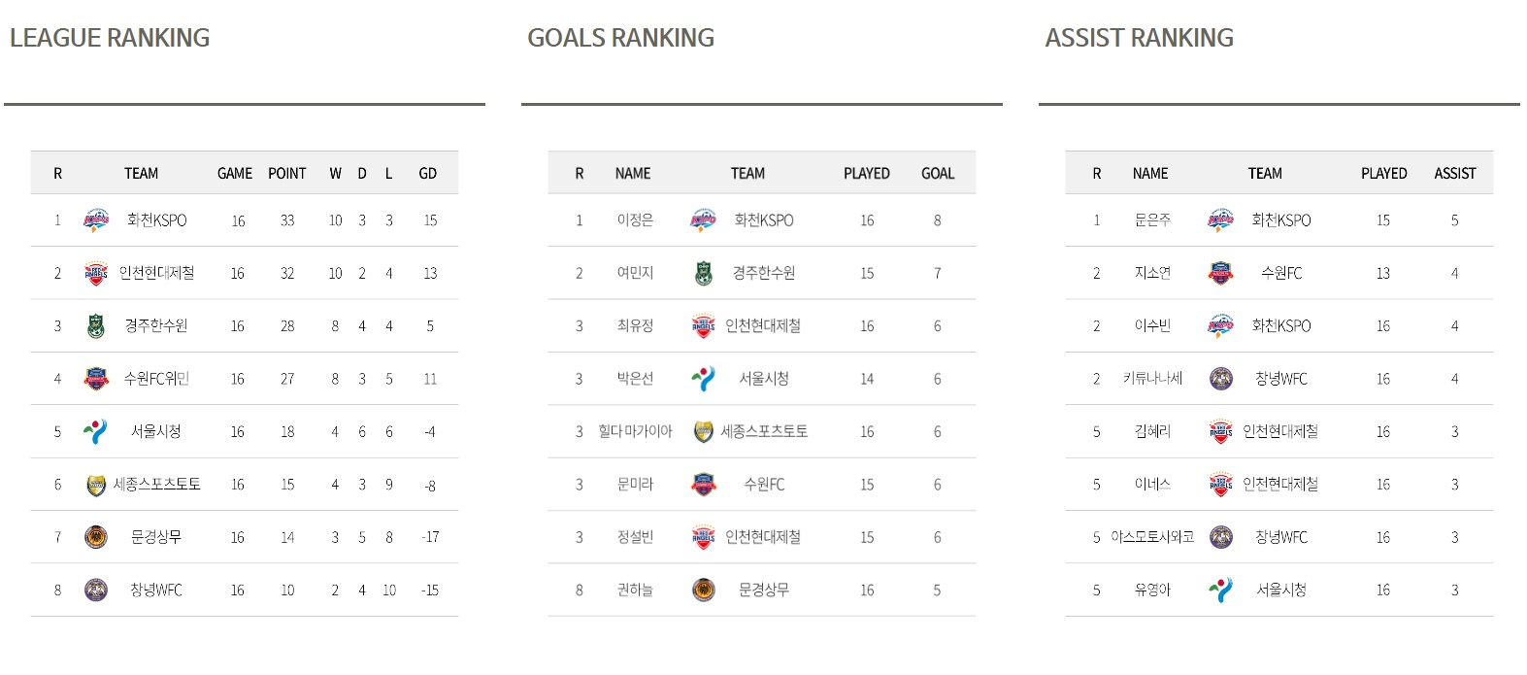This screenshot has height=675, width=1527.
Task: Open the GOALS RANKING heading
Action: (620, 38)
